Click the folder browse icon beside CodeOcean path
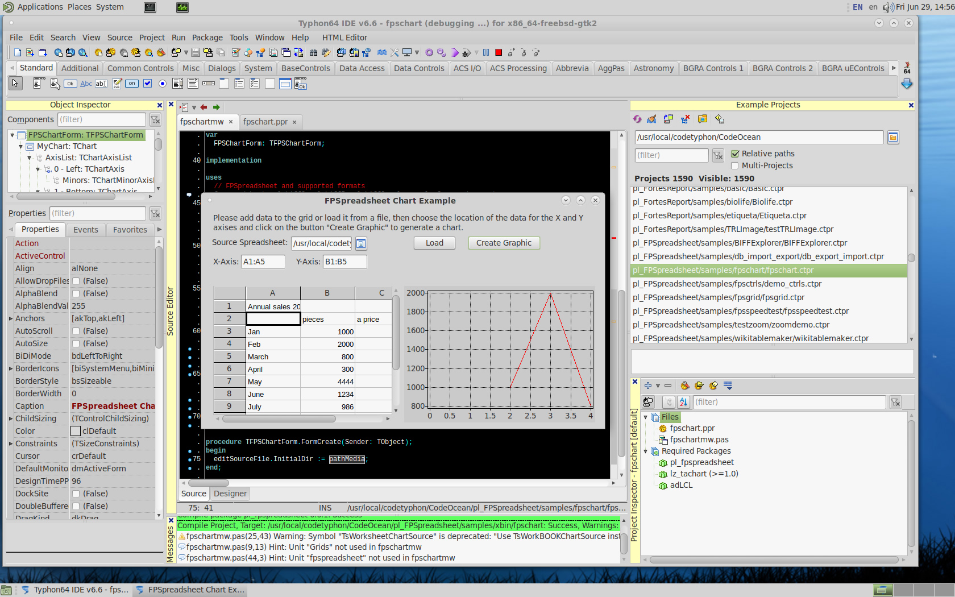 tap(893, 137)
